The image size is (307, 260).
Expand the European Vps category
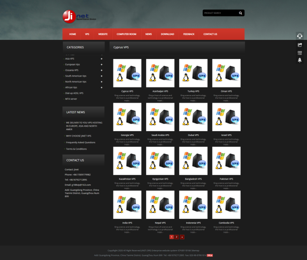tap(101, 64)
